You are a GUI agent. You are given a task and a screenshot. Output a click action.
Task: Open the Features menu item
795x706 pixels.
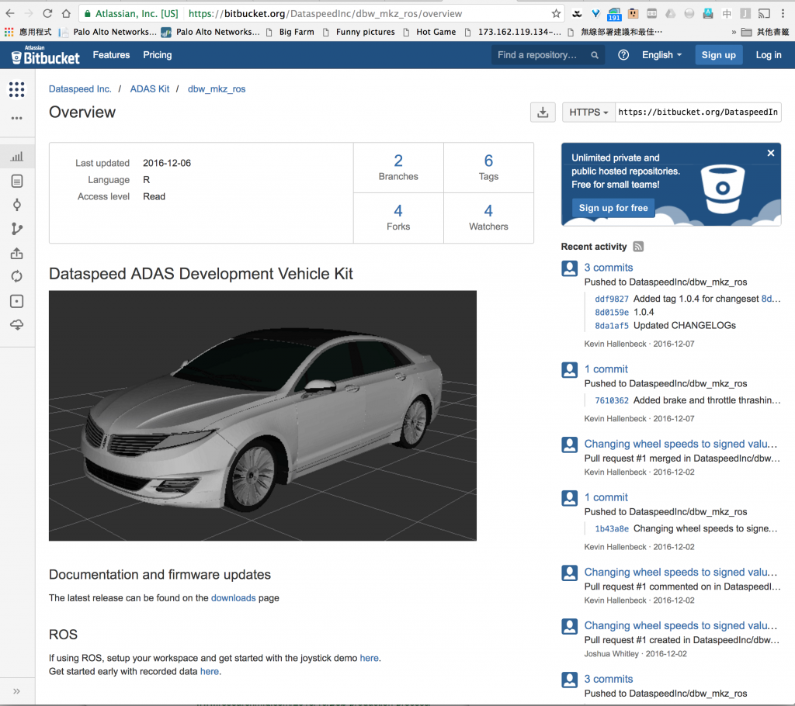tap(111, 55)
